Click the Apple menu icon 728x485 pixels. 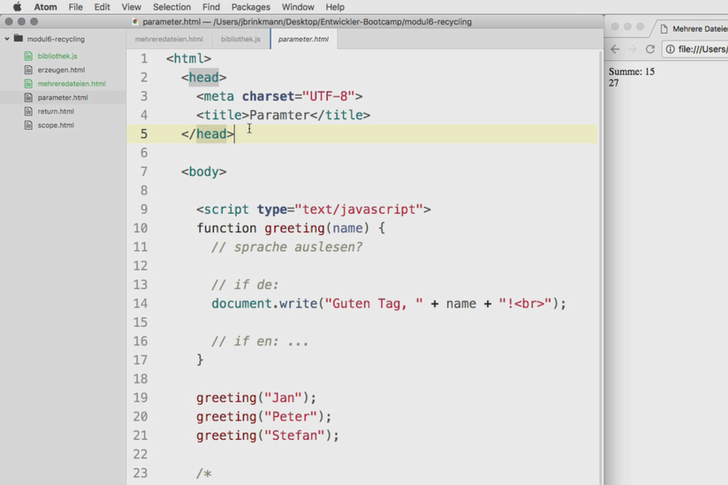point(17,7)
